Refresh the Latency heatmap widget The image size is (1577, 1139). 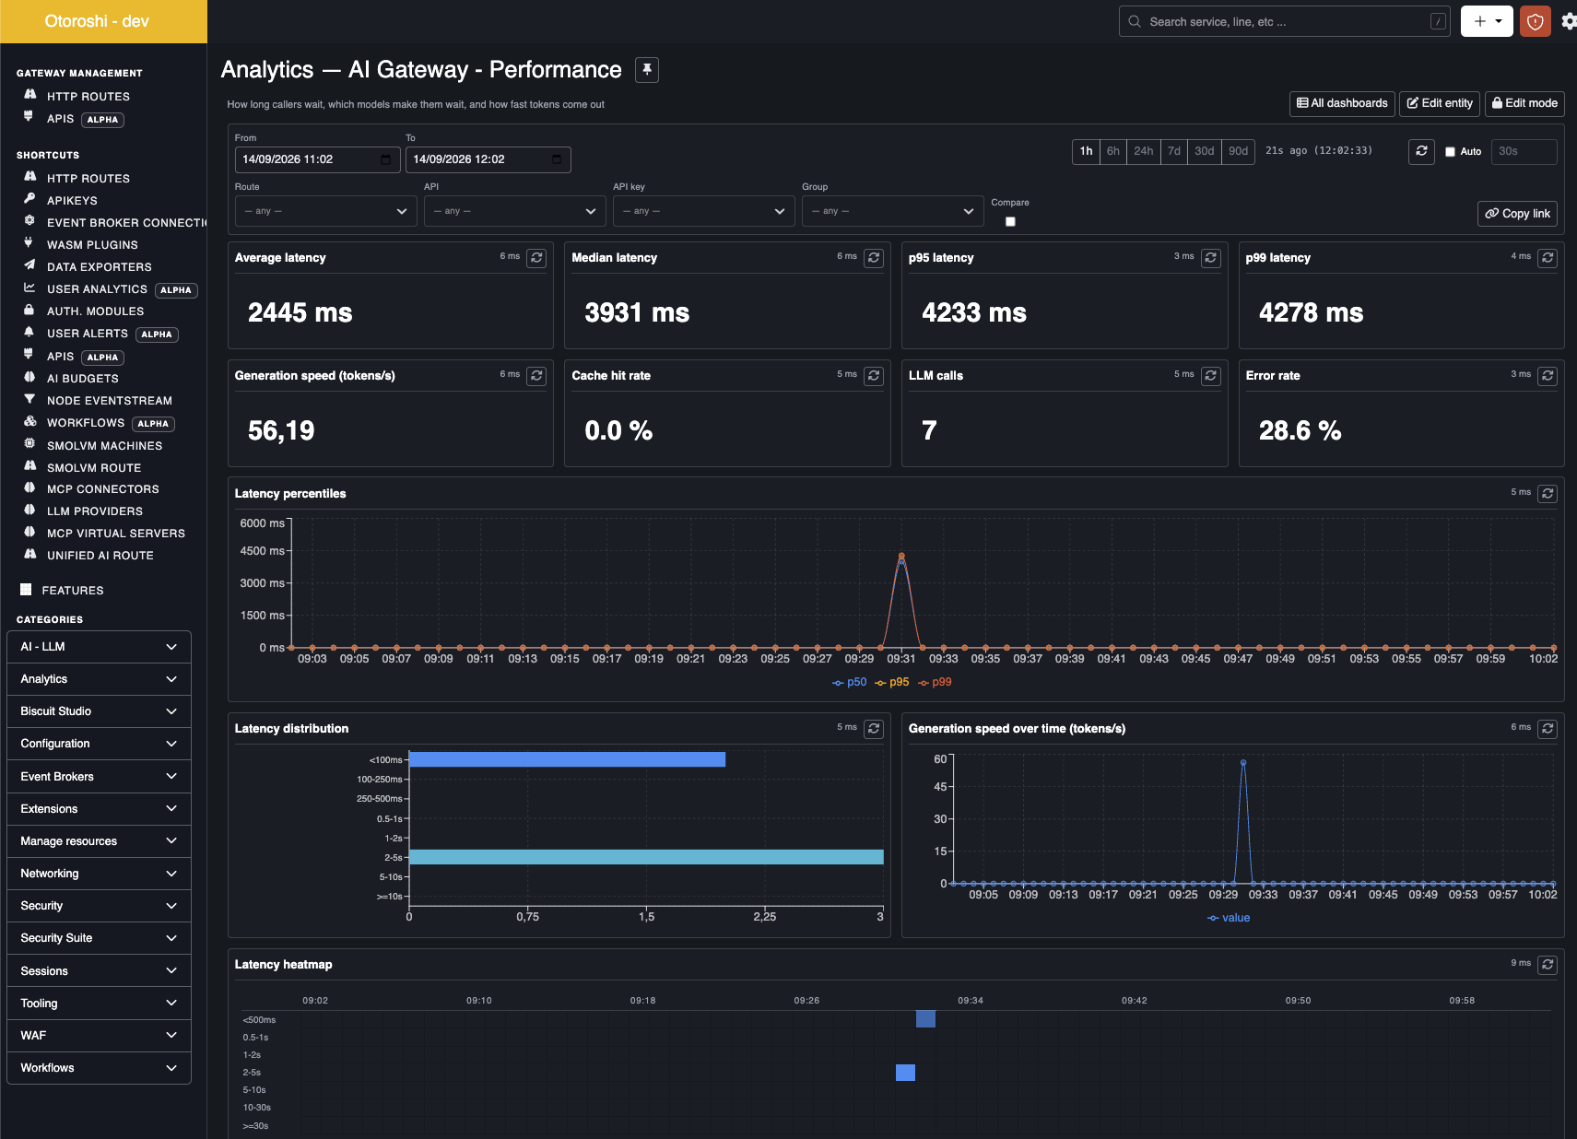click(x=1548, y=965)
